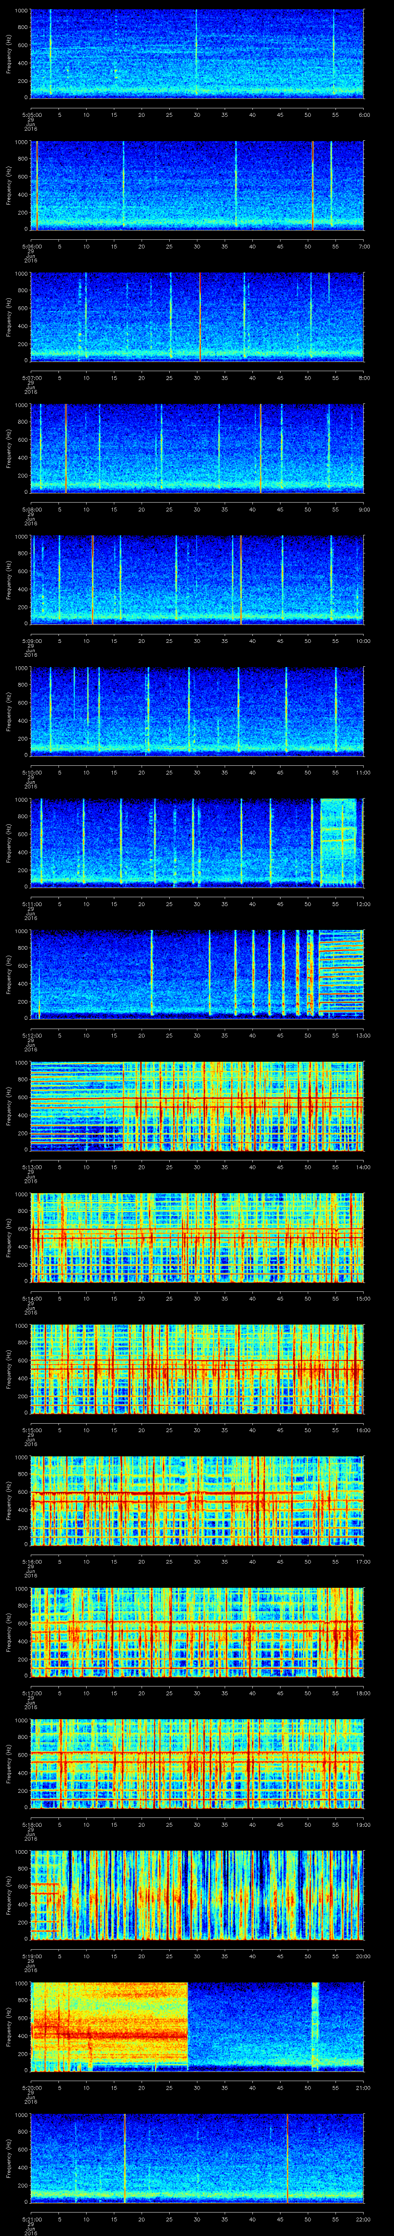Click the '5:05:00' start time label
Viewport: 394px width, 2236px height.
click(x=31, y=114)
